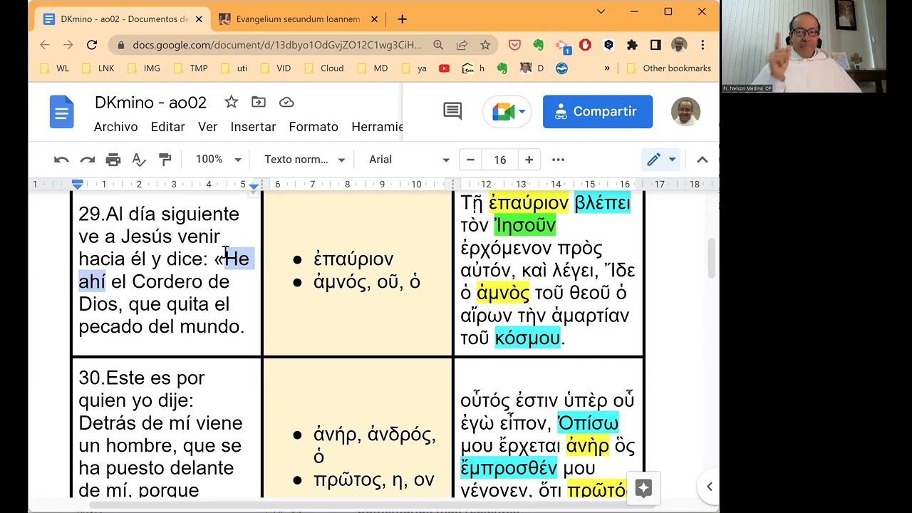912x513 pixels.
Task: Bookmark this page with star icon
Action: point(485,45)
